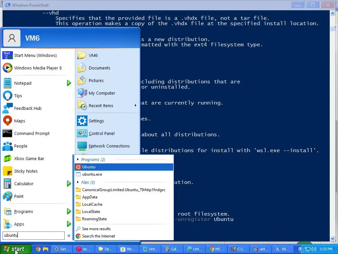
Task: Switch to Wi... PowerShell taskbar button
Action: tap(283, 249)
